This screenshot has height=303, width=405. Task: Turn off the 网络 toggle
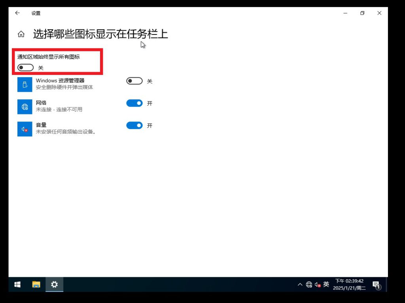click(134, 103)
